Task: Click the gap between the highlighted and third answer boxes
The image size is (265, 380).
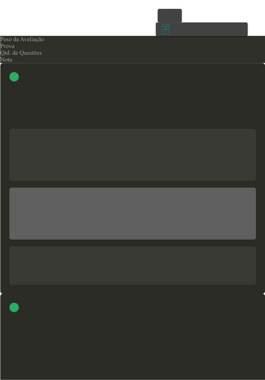Action: [132, 243]
